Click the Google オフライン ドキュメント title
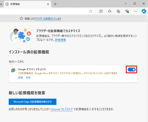 [x=32, y=69]
